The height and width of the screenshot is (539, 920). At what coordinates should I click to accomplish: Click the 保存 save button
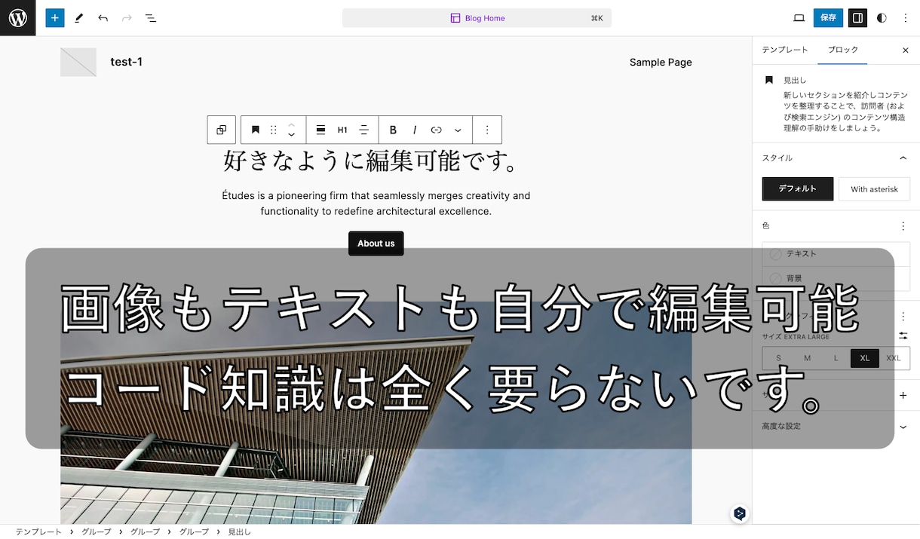point(828,17)
